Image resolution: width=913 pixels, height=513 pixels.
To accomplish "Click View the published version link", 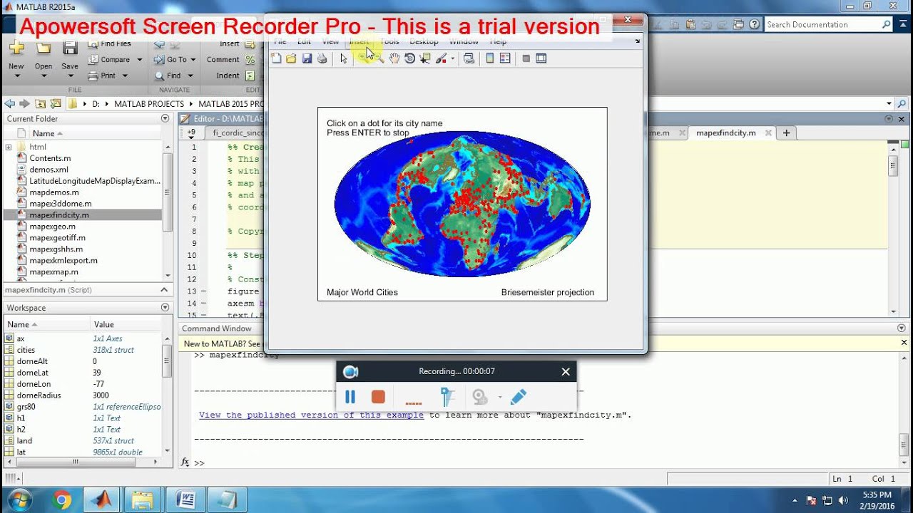I will pos(311,415).
